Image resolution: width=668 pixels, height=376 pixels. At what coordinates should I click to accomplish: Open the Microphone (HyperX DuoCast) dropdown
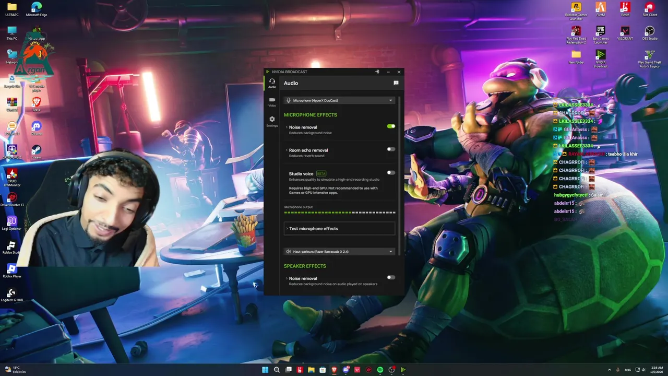point(339,100)
